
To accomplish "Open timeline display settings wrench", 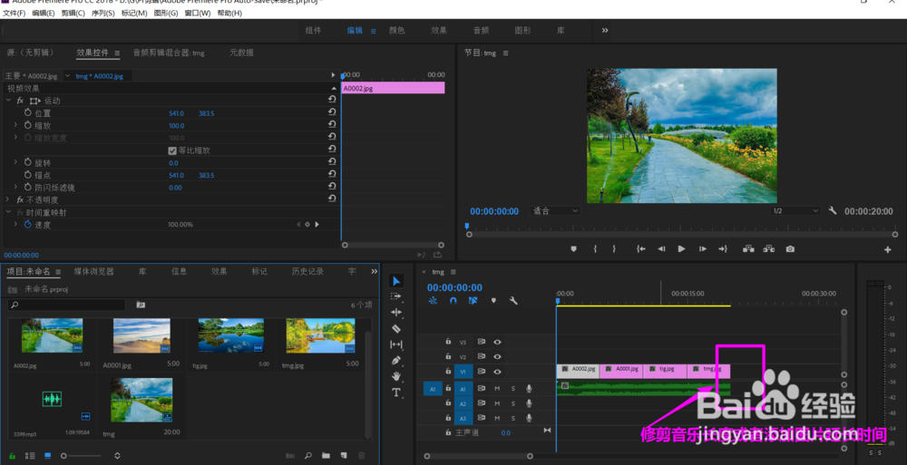I will (513, 301).
